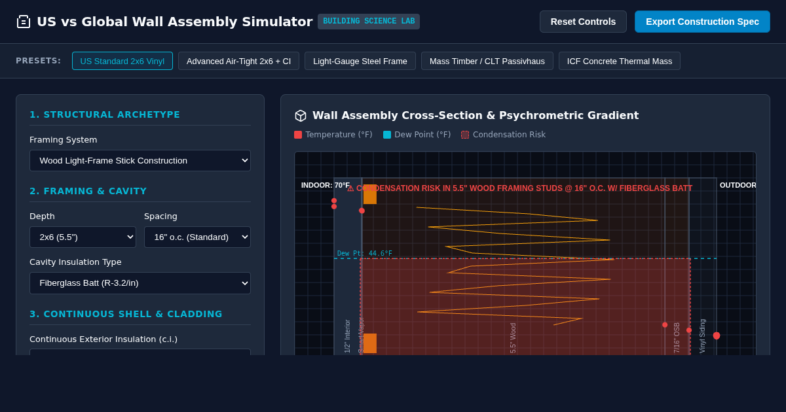Screen dimensions: 786x412
Task: Open the Framing System dropdown
Action: [140, 160]
